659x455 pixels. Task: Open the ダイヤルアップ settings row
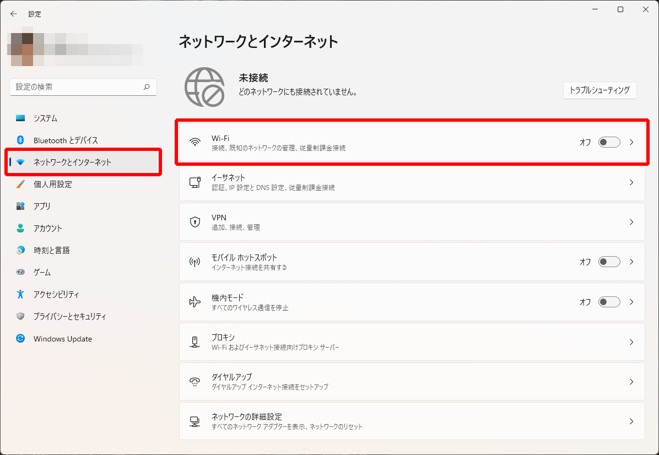[411, 382]
